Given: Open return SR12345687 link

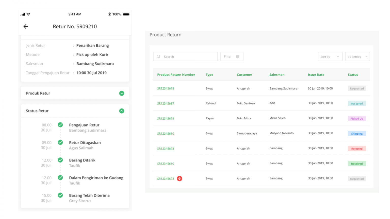Looking at the screenshot, I should (166, 103).
